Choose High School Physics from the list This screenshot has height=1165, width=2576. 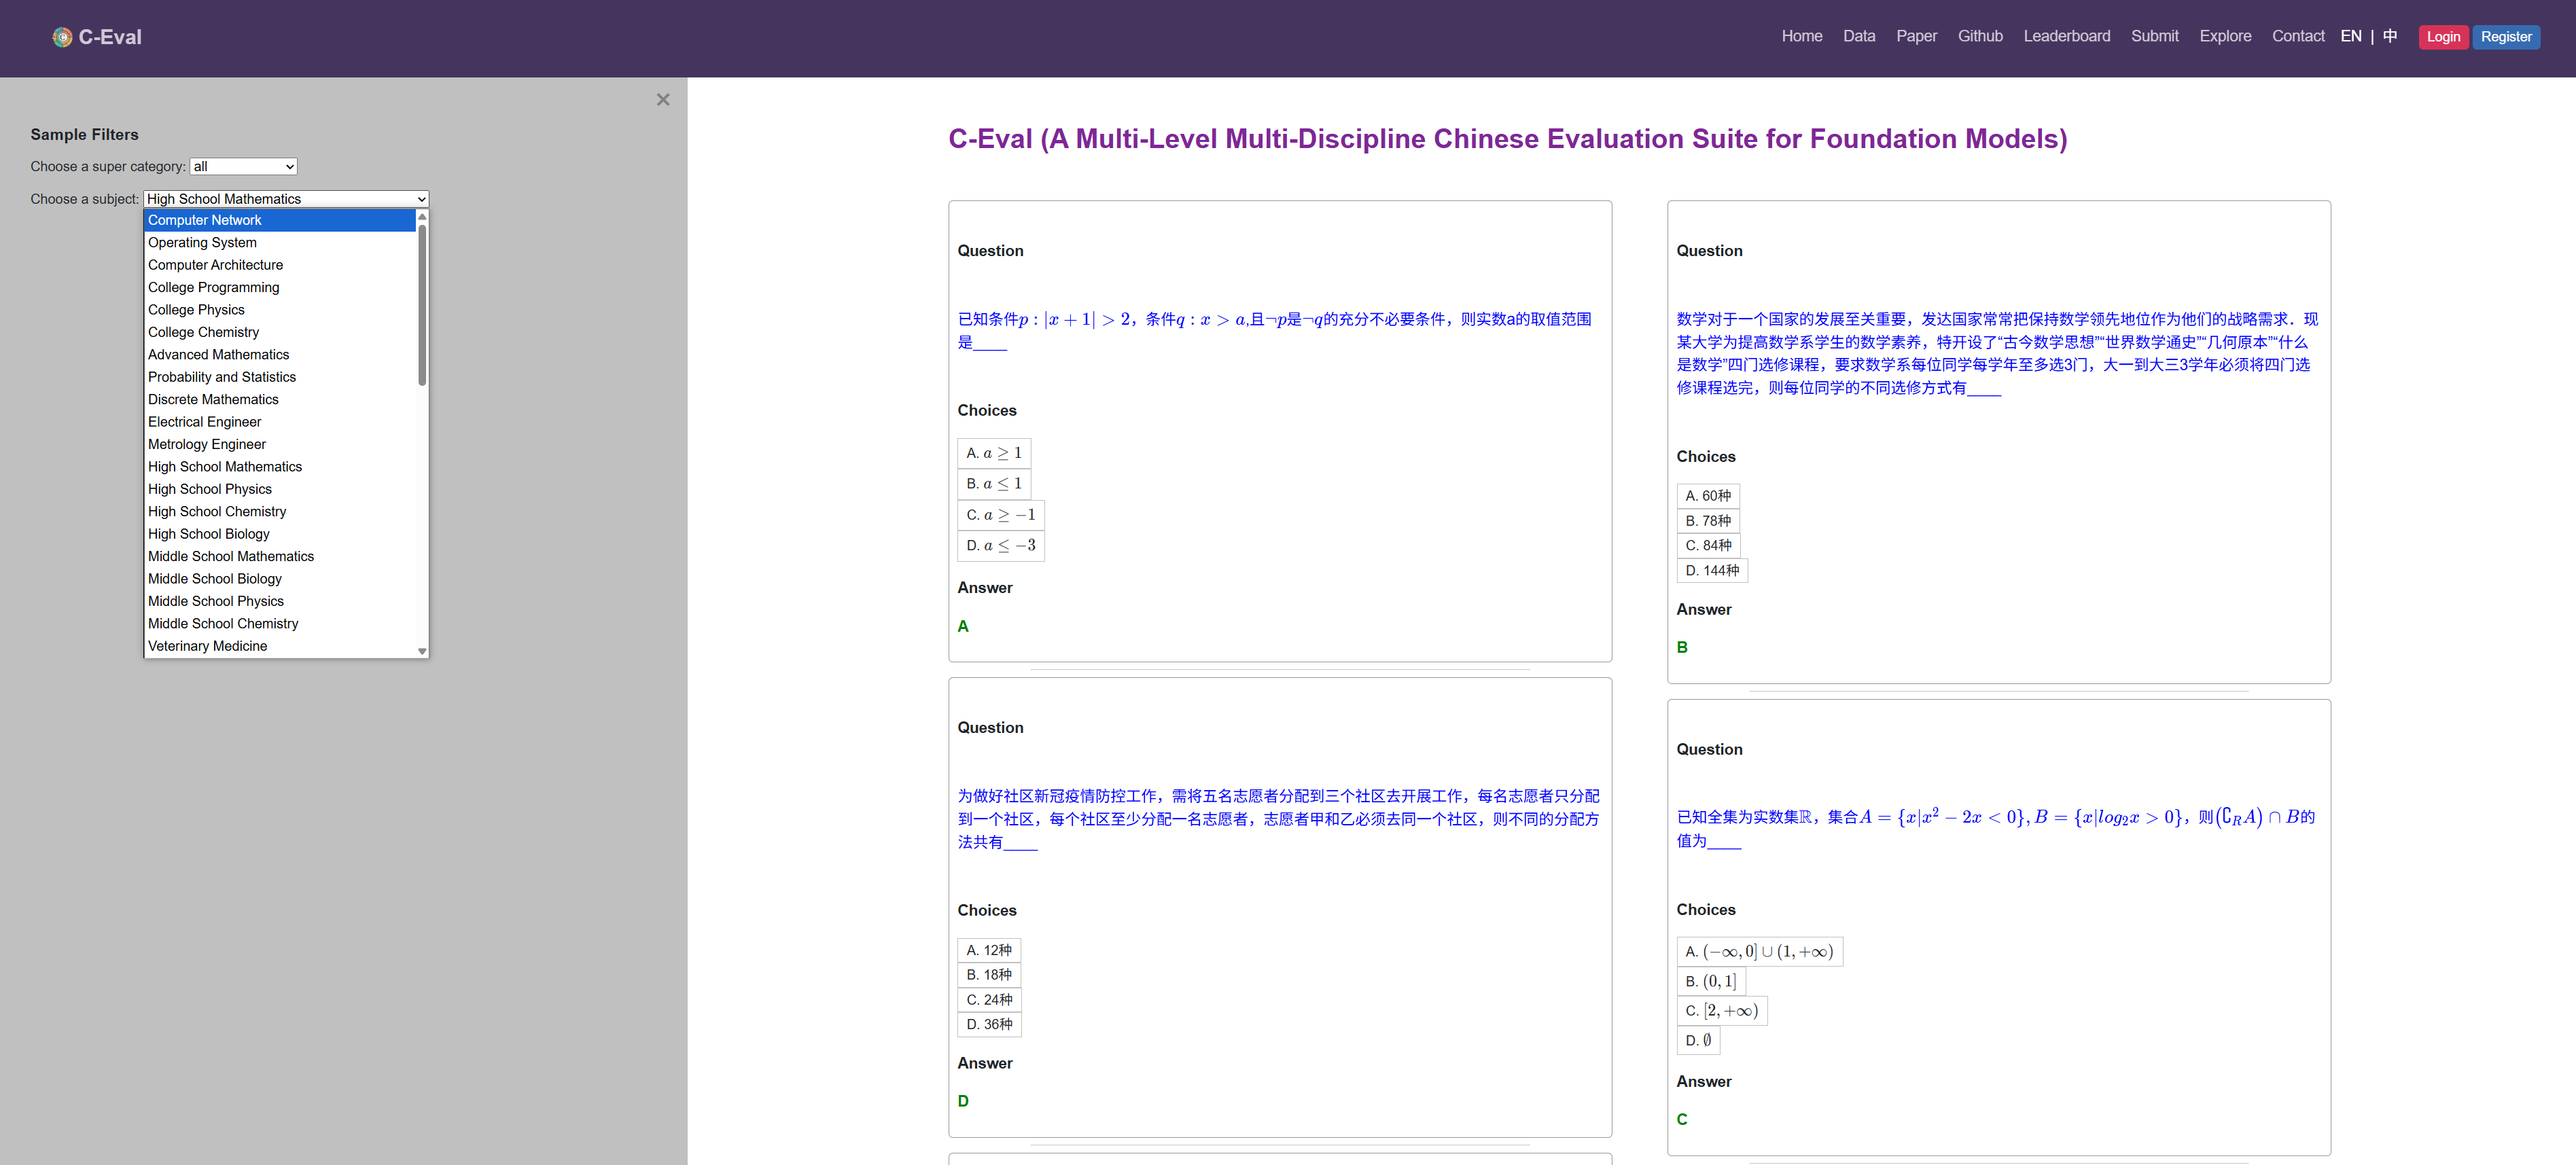(209, 489)
